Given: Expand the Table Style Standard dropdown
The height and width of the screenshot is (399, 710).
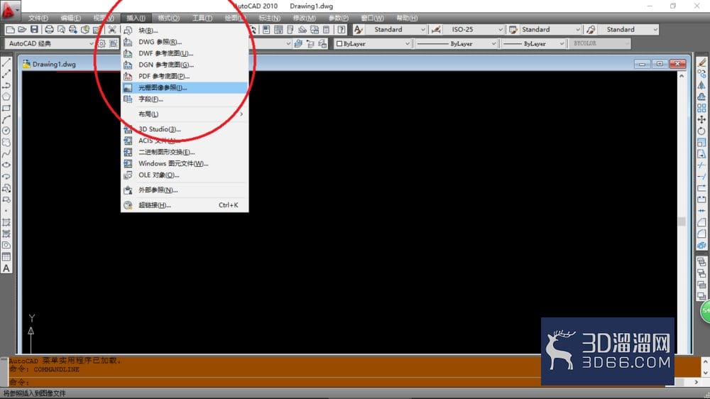Looking at the screenshot, I should (578, 30).
